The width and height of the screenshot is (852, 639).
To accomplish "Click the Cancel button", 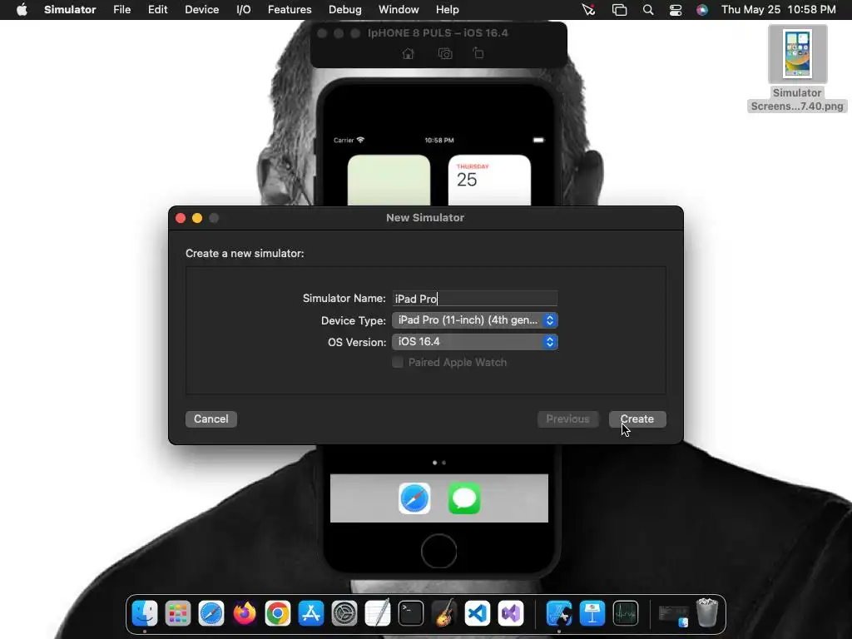I will click(211, 419).
